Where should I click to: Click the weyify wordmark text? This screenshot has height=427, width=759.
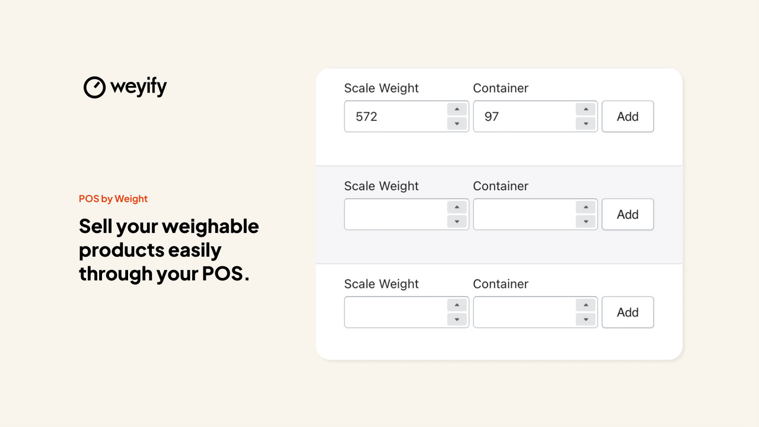click(x=138, y=87)
